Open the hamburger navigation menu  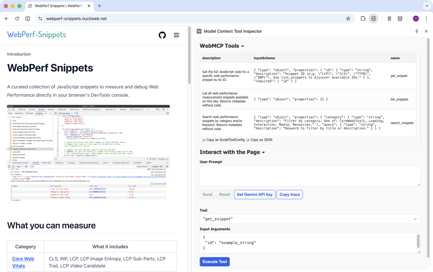click(176, 35)
